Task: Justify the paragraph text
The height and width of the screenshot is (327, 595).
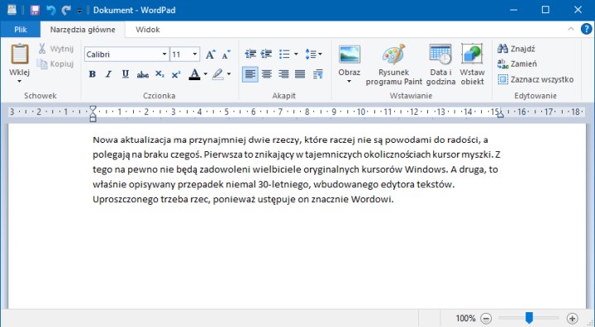Action: click(300, 74)
